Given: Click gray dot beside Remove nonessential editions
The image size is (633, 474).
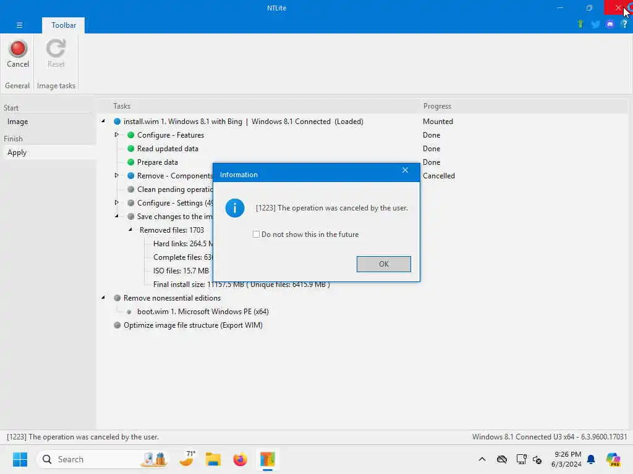Looking at the screenshot, I should click(x=117, y=298).
